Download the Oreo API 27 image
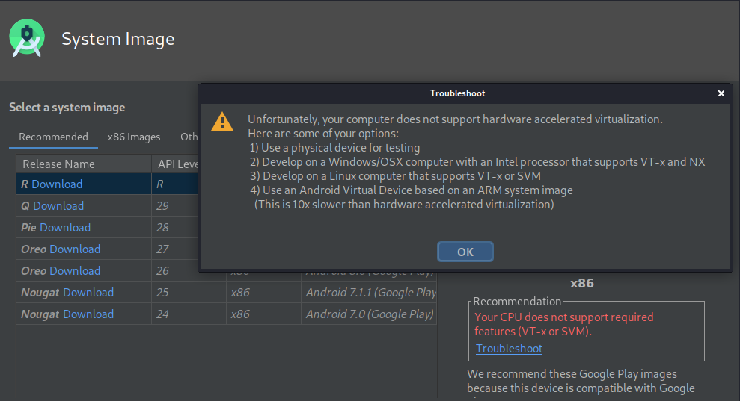Viewport: 740px width, 401px height. point(75,249)
